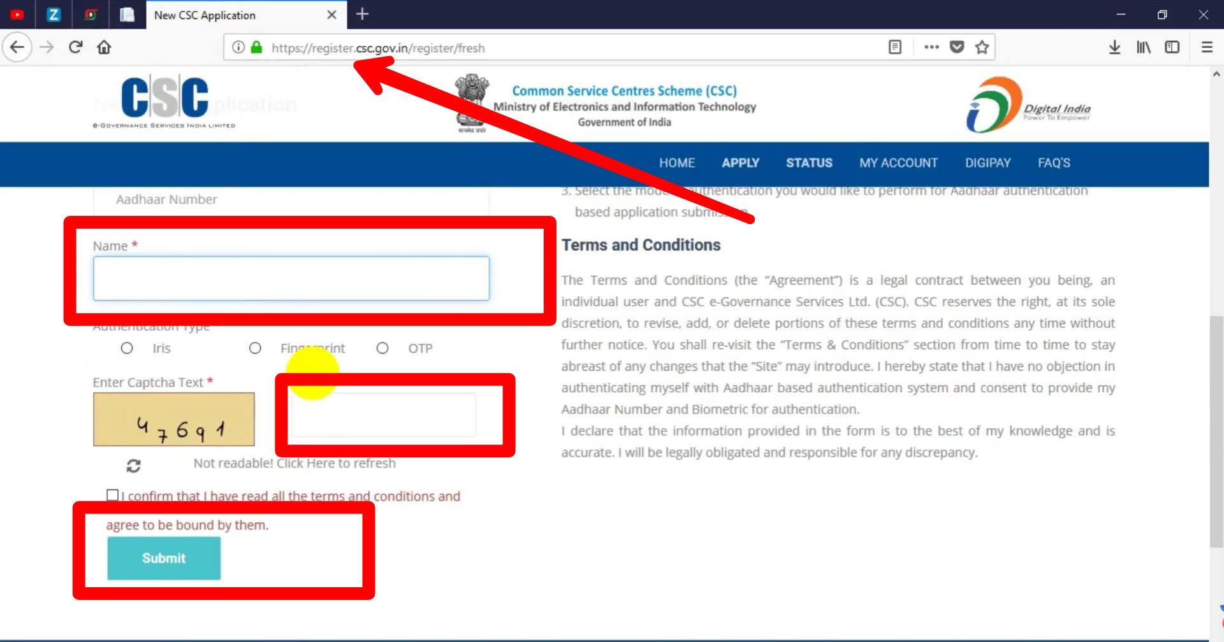Go forward to next page
1224x642 pixels.
tap(47, 47)
